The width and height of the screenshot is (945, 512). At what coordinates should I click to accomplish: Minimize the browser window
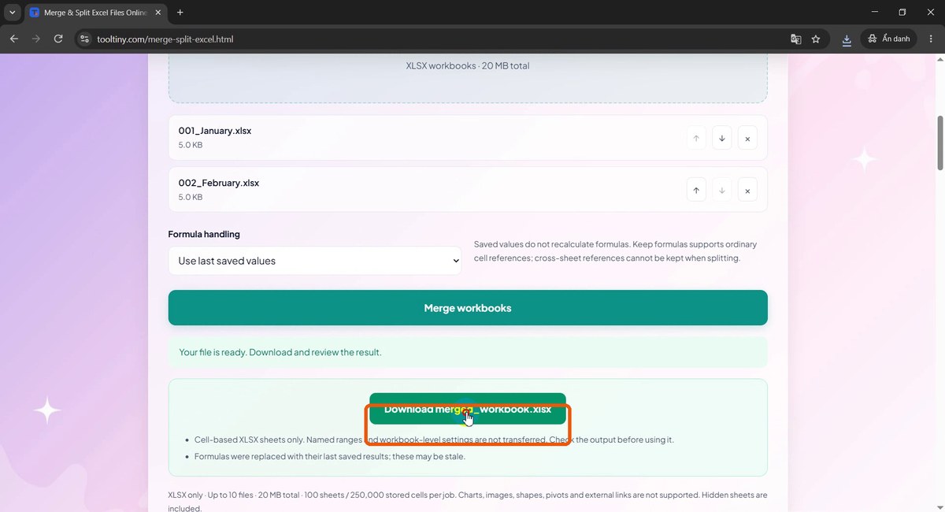pyautogui.click(x=875, y=13)
